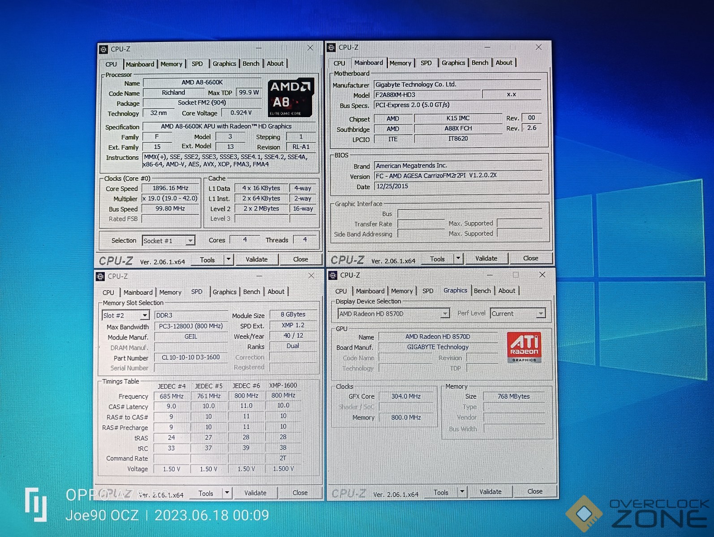Screen dimensions: 714x537
Task: Expand the Perf Level Current dropdown
Action: [x=541, y=314]
